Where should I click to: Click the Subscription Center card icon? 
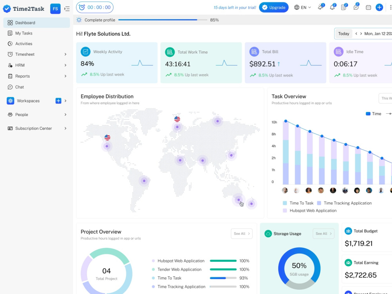[x=10, y=128]
